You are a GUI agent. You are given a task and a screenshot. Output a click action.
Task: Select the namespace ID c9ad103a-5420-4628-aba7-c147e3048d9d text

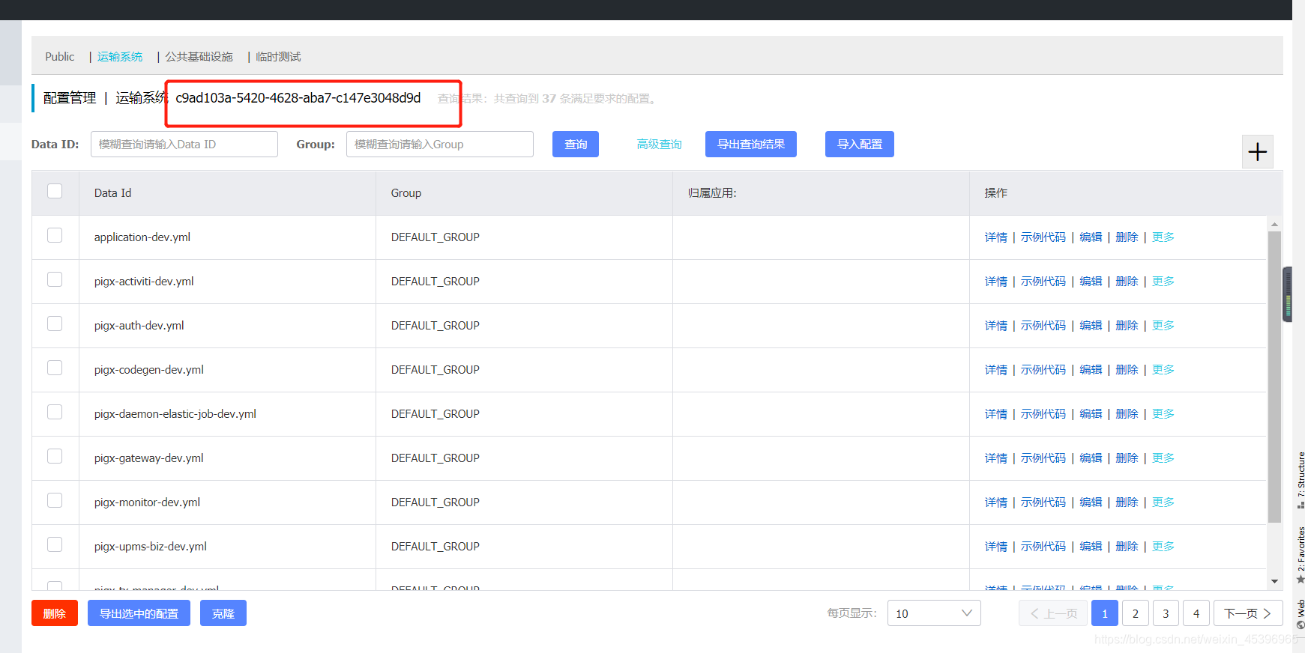coord(298,98)
